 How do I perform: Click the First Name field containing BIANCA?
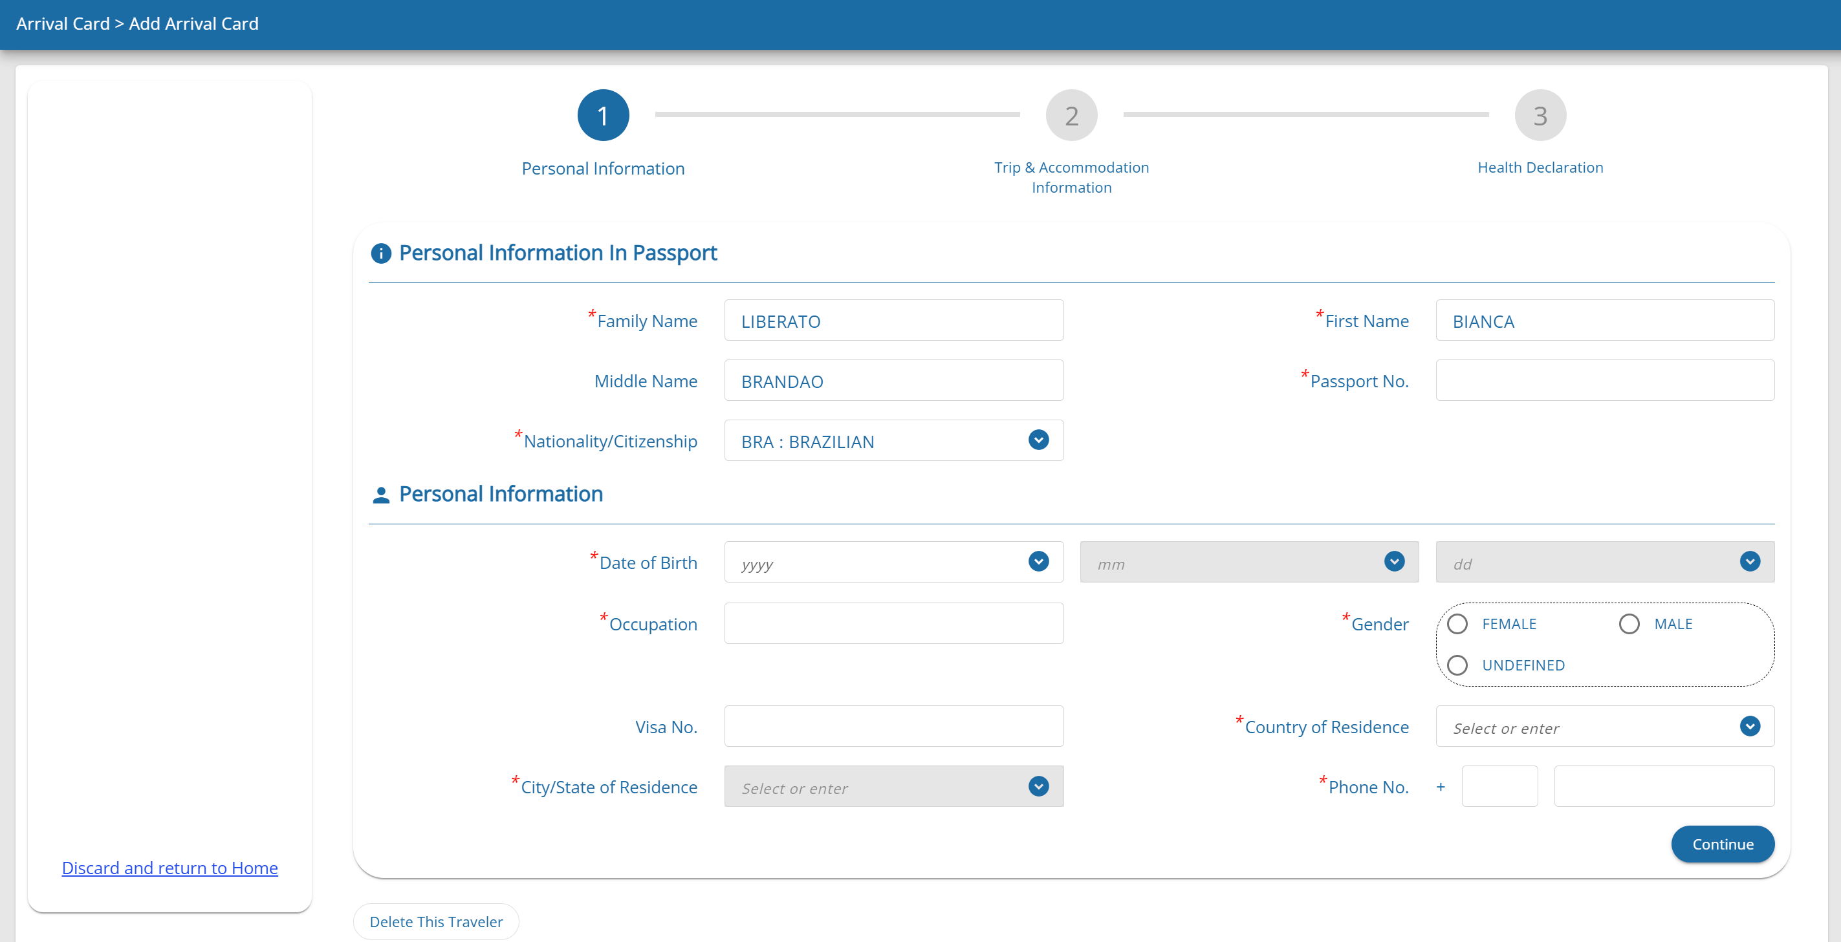click(x=1605, y=321)
